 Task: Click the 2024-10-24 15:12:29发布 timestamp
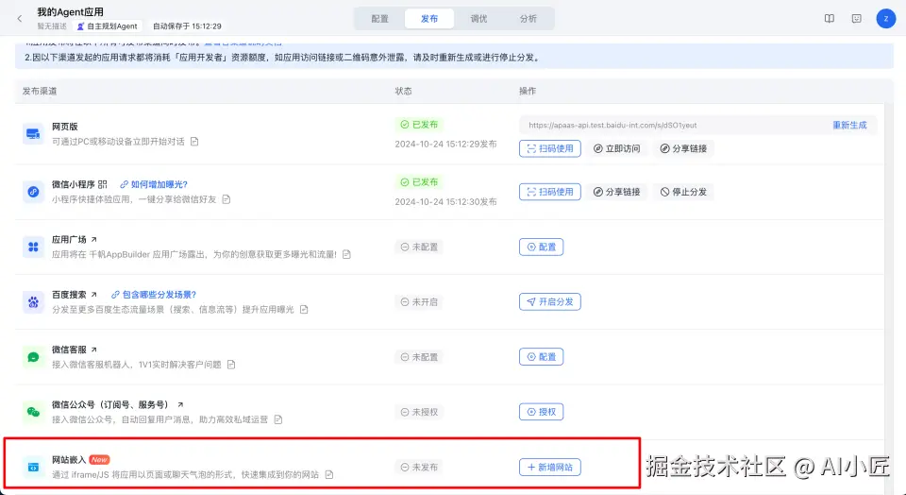pos(445,144)
